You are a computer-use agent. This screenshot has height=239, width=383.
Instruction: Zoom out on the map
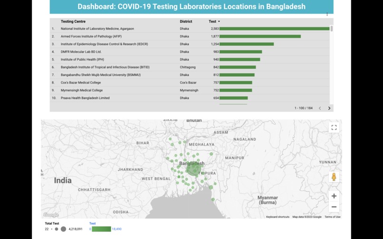[334, 207]
